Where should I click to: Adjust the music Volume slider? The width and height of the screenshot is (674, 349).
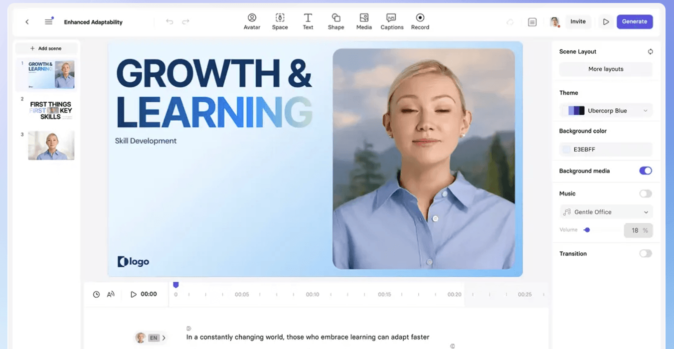click(x=587, y=230)
